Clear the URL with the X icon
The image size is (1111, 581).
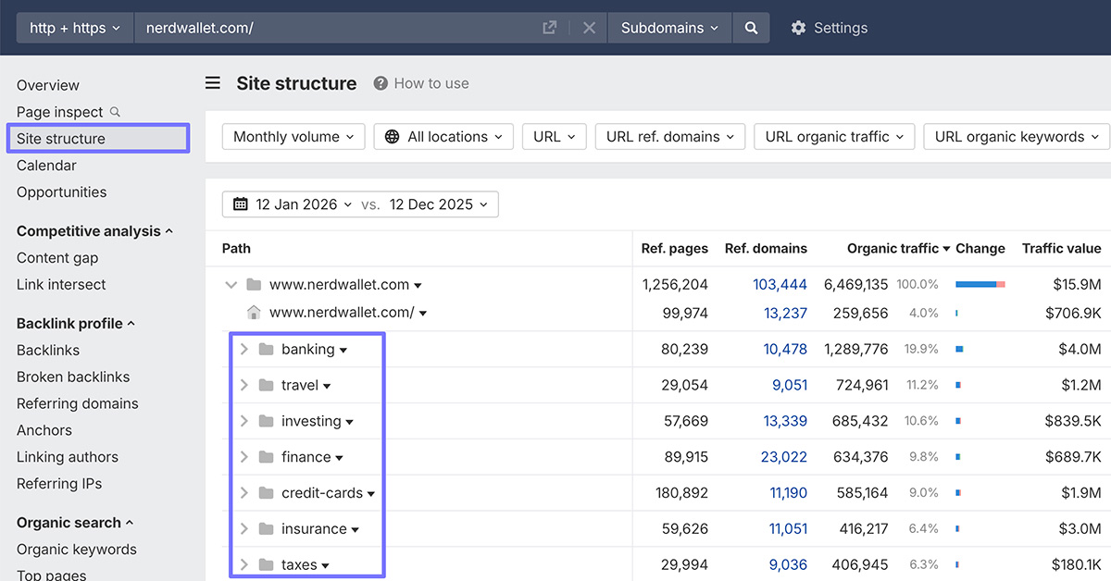[589, 28]
